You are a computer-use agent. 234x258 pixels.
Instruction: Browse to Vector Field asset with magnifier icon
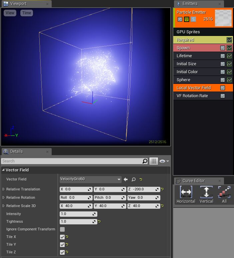pos(133,179)
